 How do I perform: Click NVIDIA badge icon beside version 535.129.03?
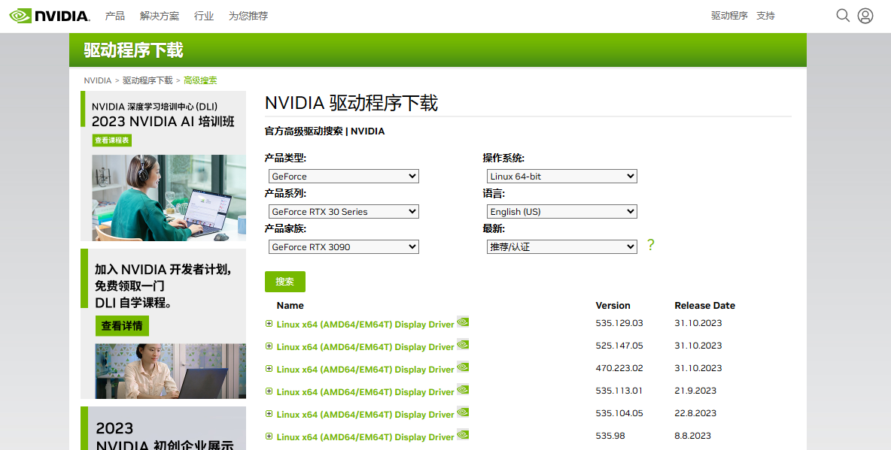(463, 322)
